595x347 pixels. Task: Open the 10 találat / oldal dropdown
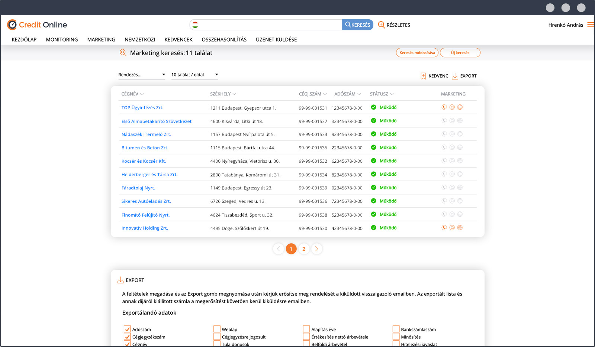[x=194, y=75]
